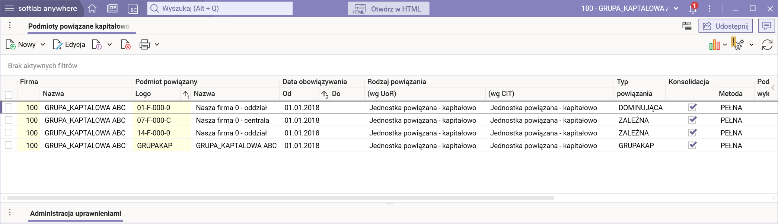Click the refresh icon
778x224 pixels.
[767, 45]
